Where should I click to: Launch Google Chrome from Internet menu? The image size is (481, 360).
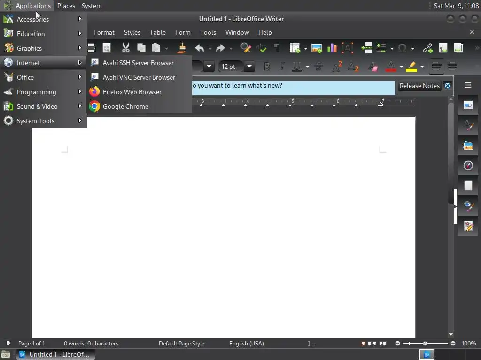click(x=140, y=106)
